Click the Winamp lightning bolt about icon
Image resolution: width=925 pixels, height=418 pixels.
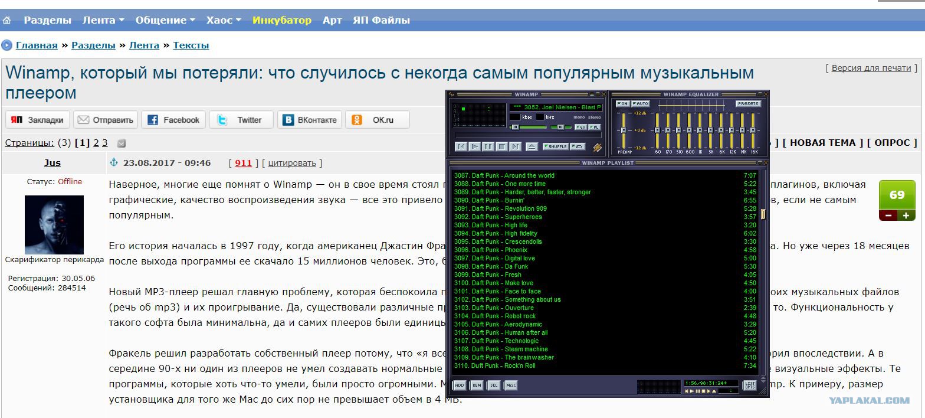point(598,148)
